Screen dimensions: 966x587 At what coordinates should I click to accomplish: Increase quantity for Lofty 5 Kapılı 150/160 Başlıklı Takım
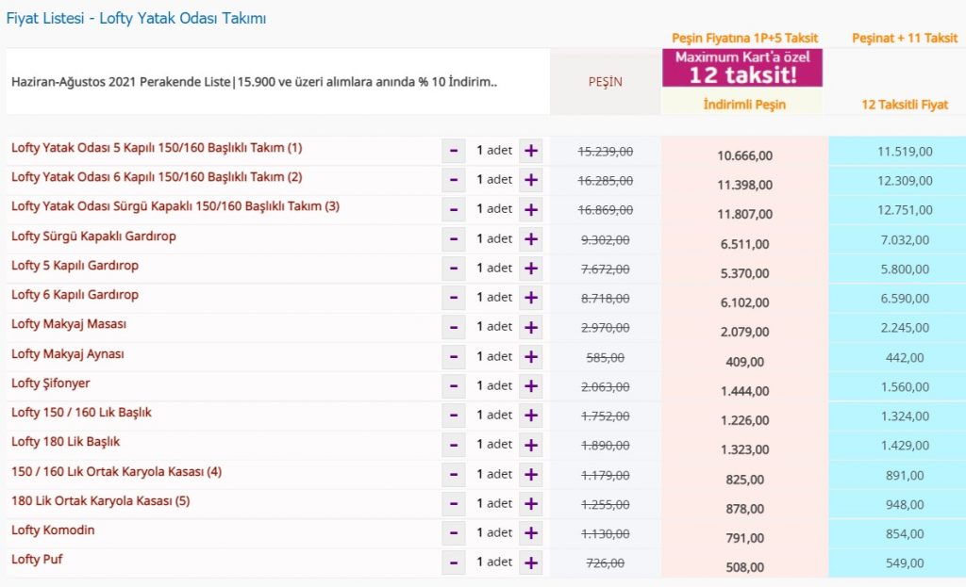pyautogui.click(x=530, y=151)
